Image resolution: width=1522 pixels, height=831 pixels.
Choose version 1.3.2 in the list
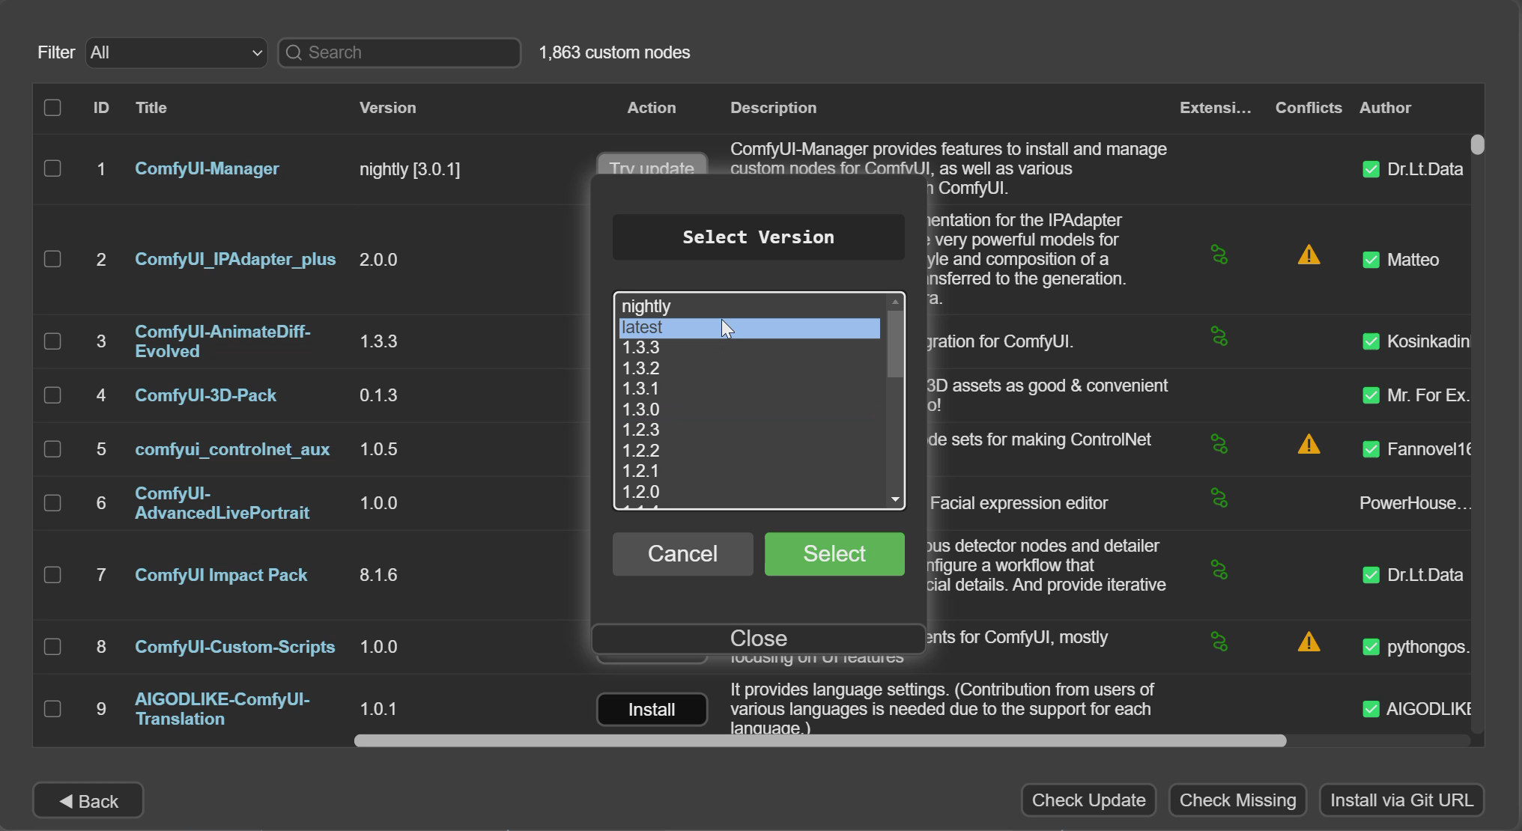tap(641, 368)
